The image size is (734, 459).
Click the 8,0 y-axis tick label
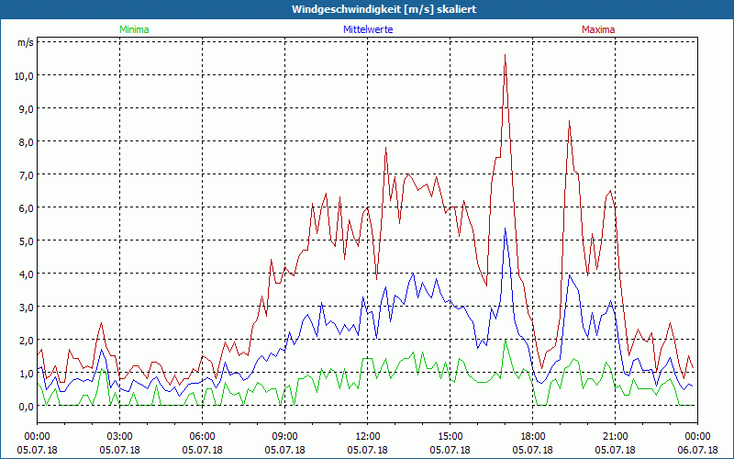(25, 141)
